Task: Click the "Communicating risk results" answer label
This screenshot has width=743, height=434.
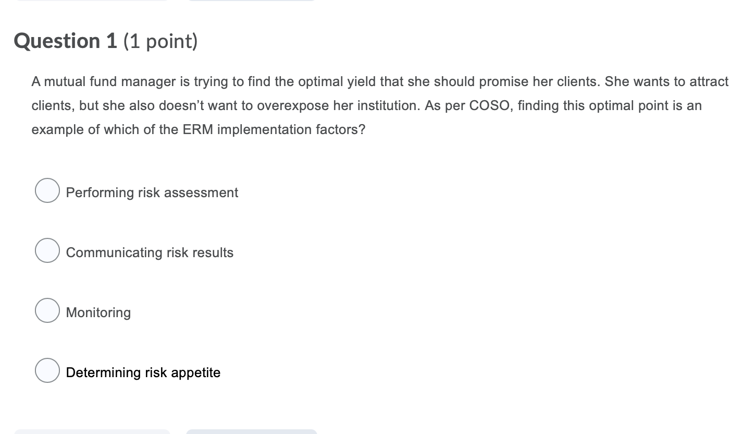Action: pos(150,252)
